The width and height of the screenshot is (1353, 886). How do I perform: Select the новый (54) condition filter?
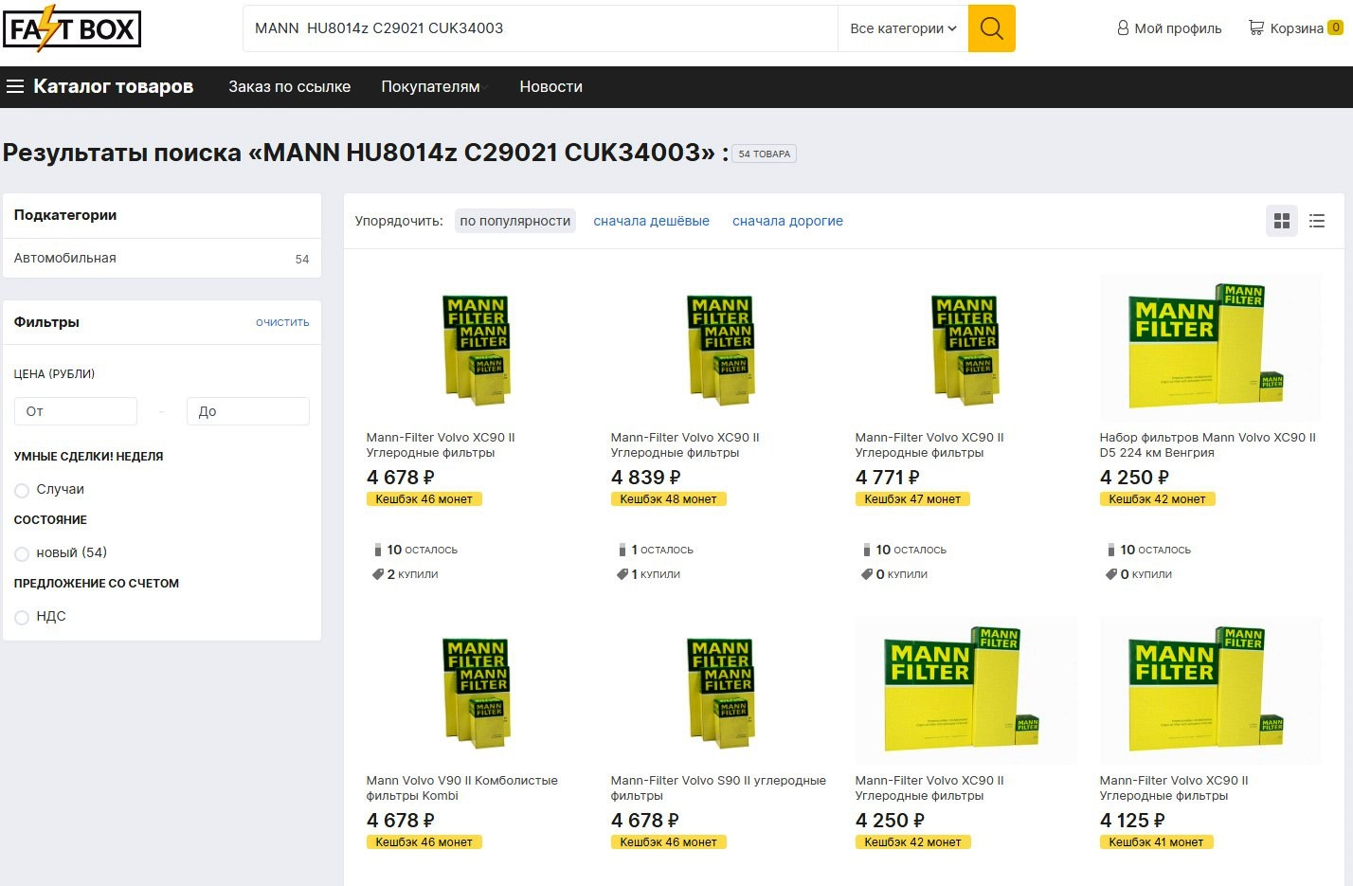coord(22,553)
